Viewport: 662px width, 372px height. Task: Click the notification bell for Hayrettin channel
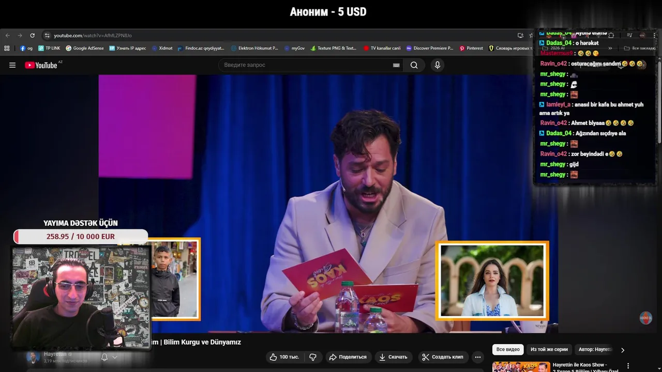[x=104, y=357]
